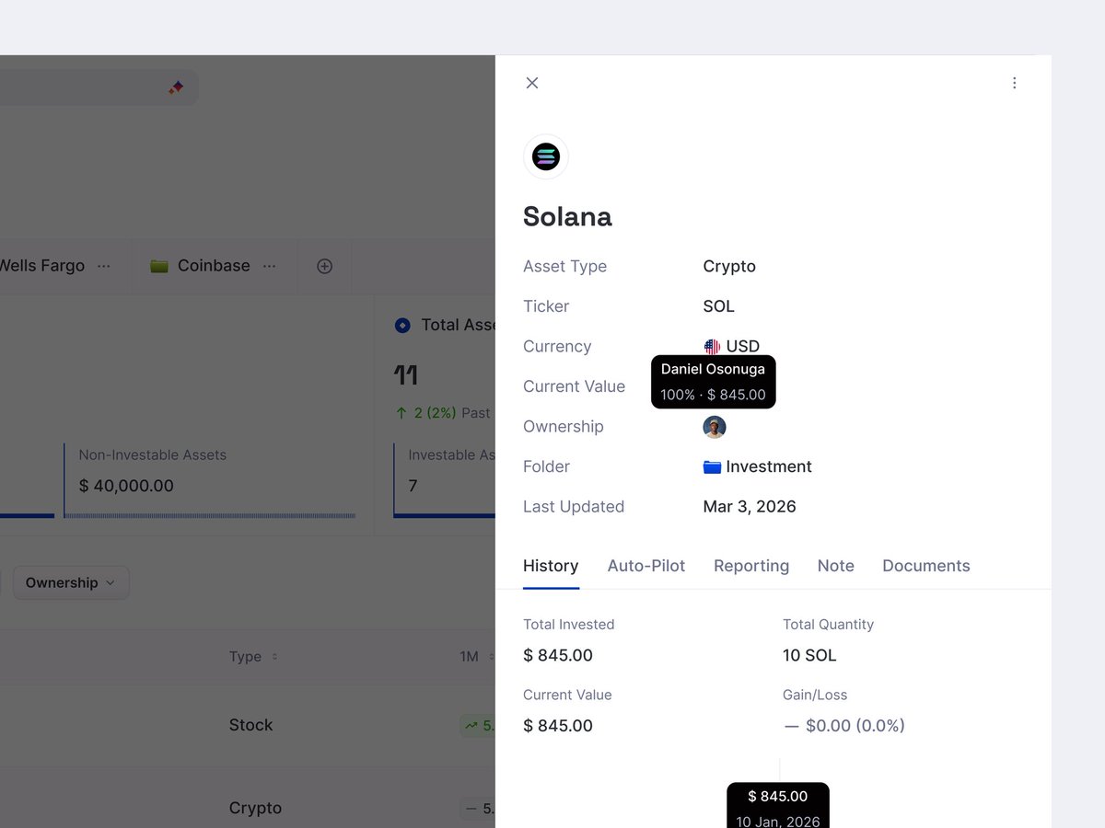Click the green up arrow next to 2 (2%)
Screen dimensions: 1105x828
coord(401,413)
